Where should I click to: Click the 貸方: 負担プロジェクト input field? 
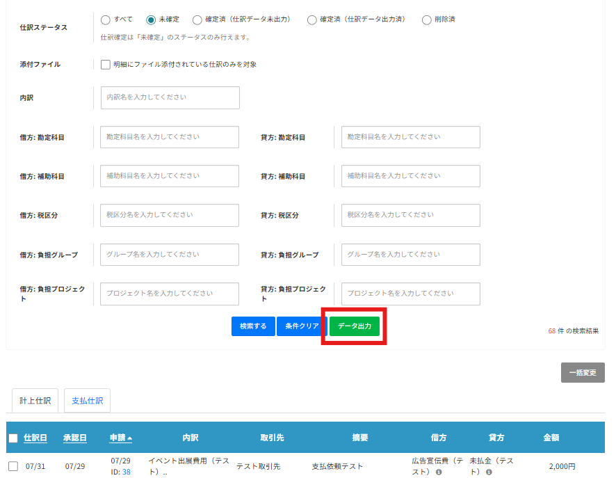coord(410,294)
